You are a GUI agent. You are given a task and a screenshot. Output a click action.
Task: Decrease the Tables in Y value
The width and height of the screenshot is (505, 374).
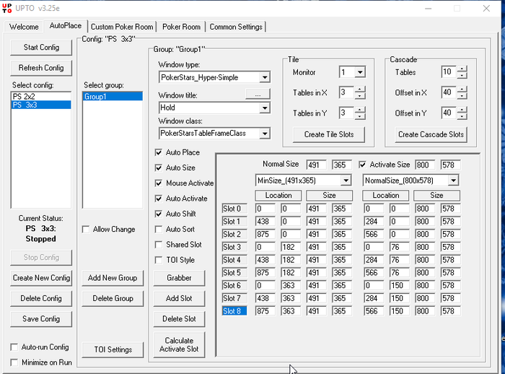coord(361,116)
